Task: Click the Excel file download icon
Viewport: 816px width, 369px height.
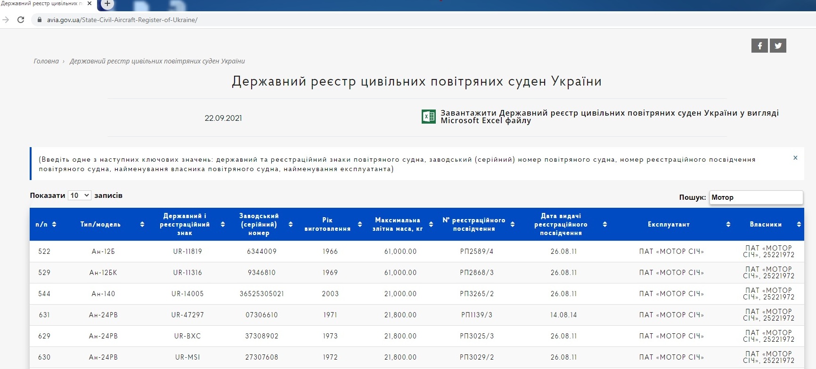Action: click(x=428, y=117)
